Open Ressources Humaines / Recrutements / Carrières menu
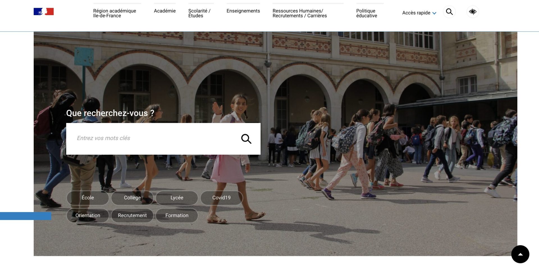The width and height of the screenshot is (539, 269). coord(300,13)
